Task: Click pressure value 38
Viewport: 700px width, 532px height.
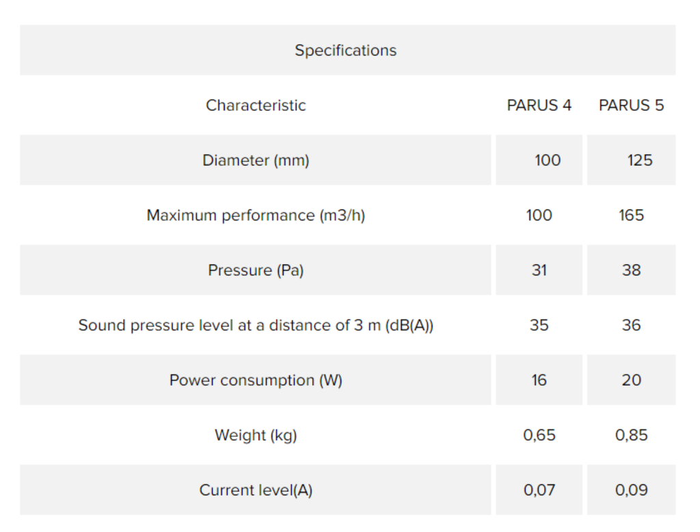Action: pyautogui.click(x=631, y=270)
